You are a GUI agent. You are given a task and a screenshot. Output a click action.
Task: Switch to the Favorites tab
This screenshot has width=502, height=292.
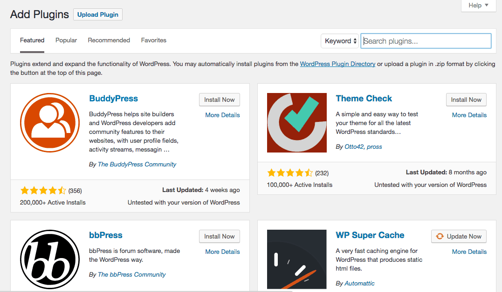154,40
